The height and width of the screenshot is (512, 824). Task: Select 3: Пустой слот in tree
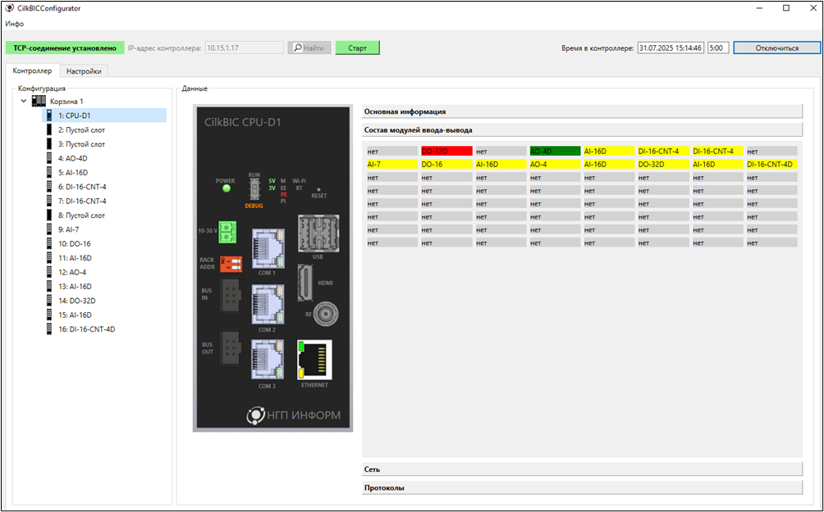[81, 144]
